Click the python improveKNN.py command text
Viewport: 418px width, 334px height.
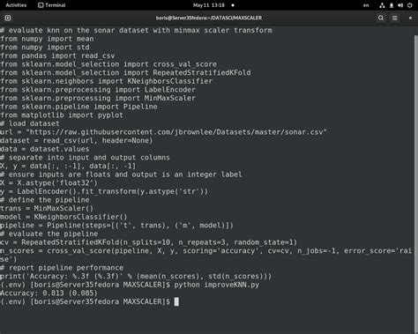coord(217,285)
